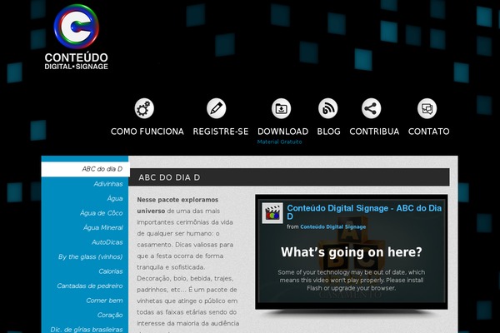Select Dic. de gírias brasileiras item
Image resolution: width=500 pixels, height=333 pixels.
[87, 329]
